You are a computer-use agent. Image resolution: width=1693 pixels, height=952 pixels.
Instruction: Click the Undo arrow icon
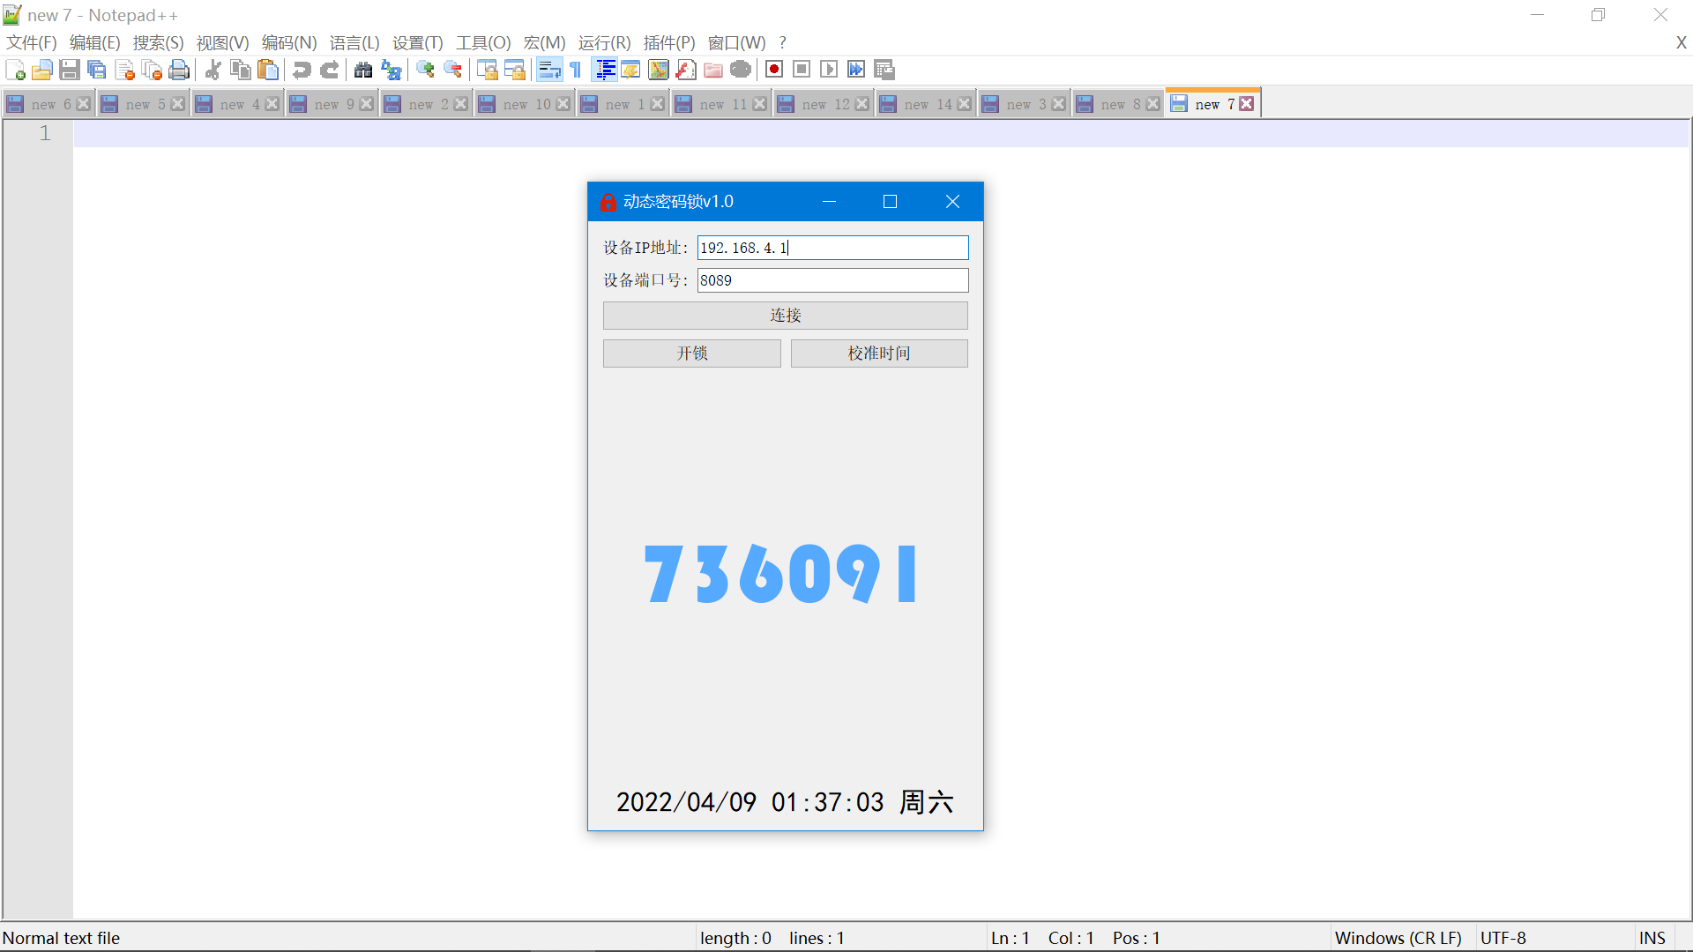click(x=302, y=70)
